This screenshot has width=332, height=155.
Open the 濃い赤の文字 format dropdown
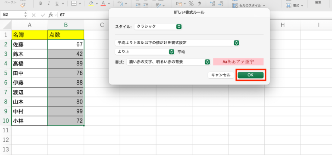(168, 62)
